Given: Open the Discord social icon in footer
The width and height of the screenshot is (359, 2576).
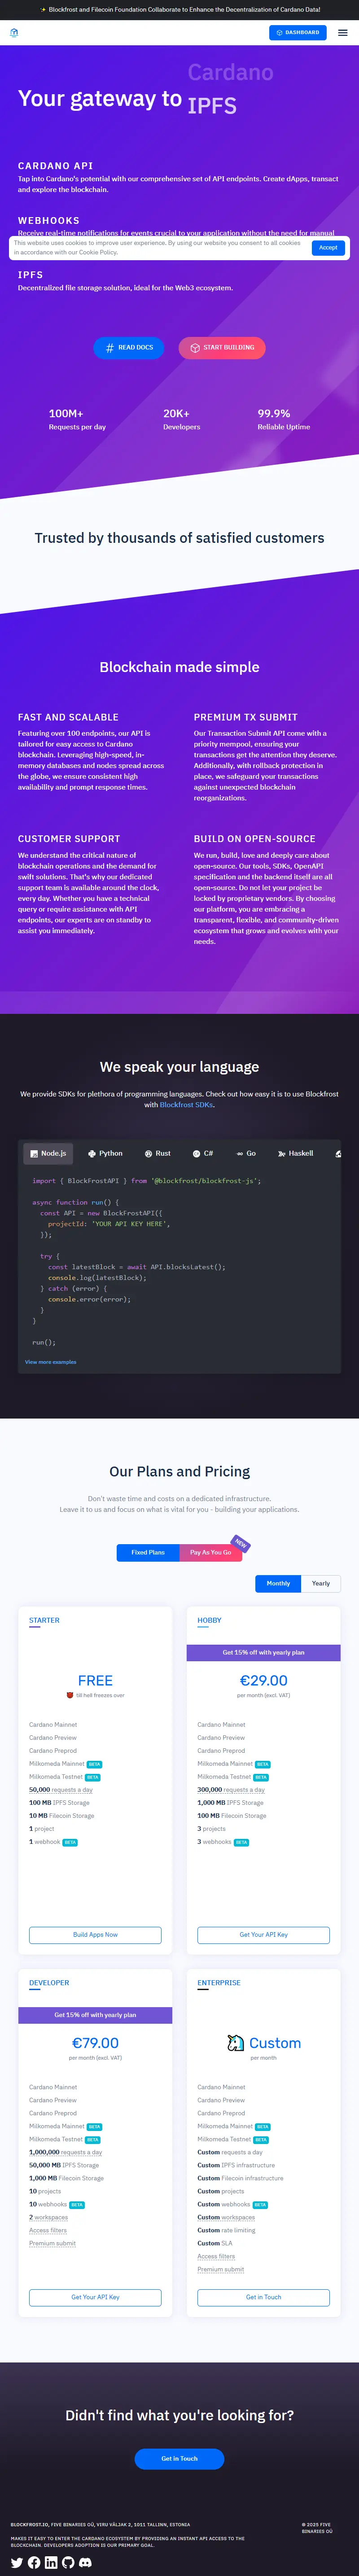Looking at the screenshot, I should pyautogui.click(x=85, y=2563).
